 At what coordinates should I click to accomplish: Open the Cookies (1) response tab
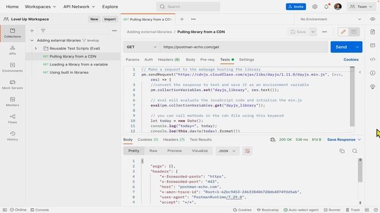[148, 140]
